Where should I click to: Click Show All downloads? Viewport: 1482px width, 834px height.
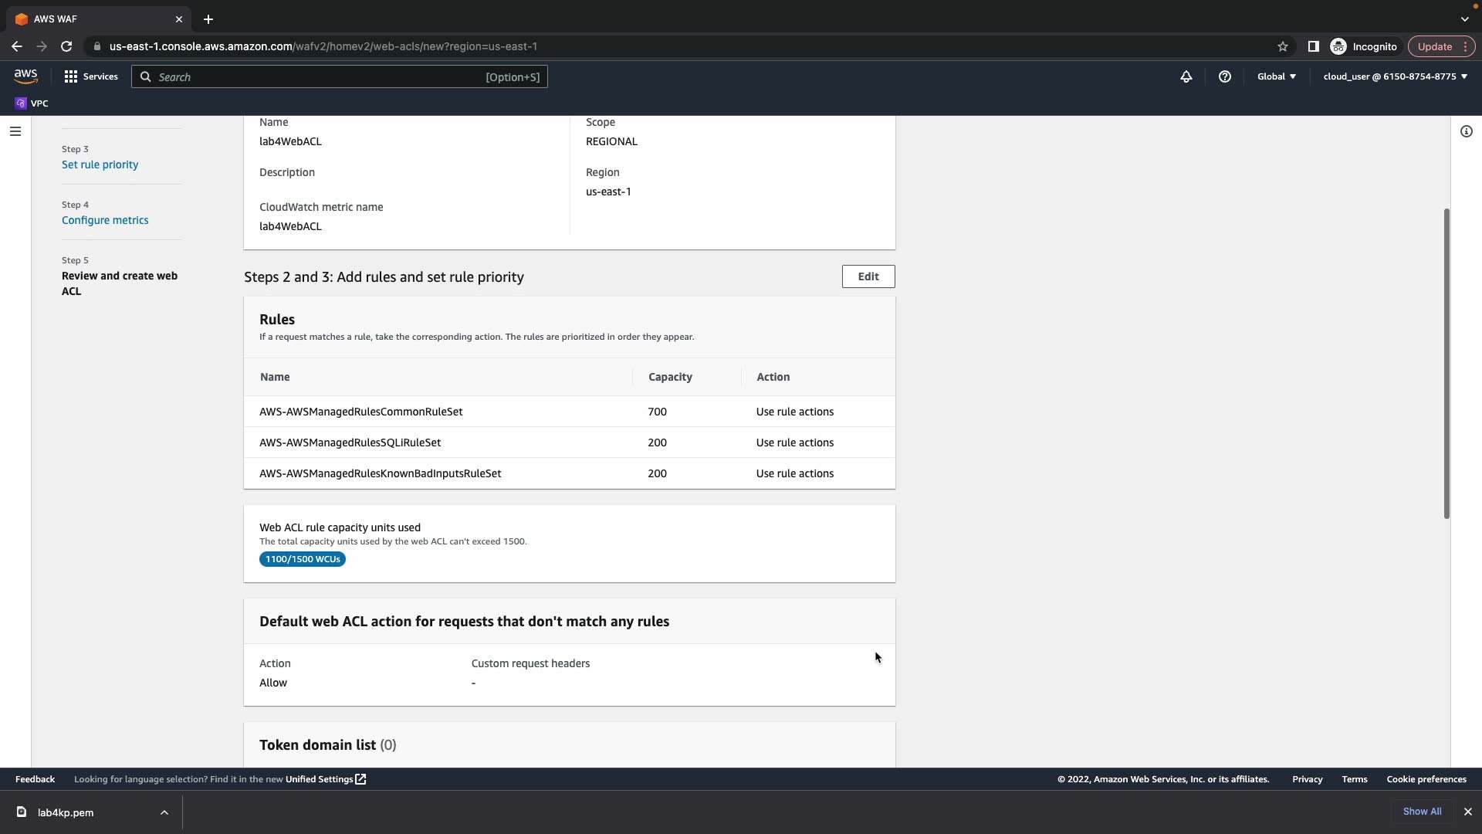coord(1422,812)
